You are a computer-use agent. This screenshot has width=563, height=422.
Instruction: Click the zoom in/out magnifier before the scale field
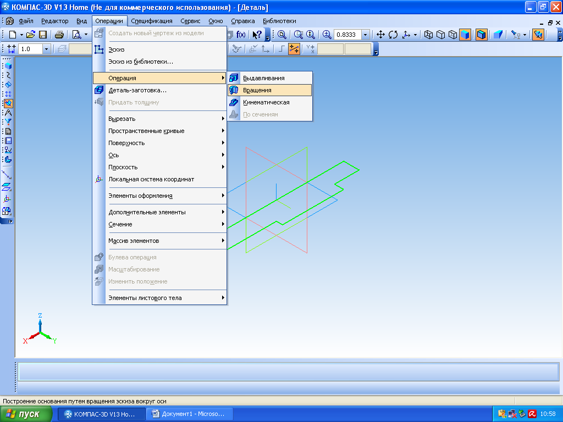(x=327, y=35)
